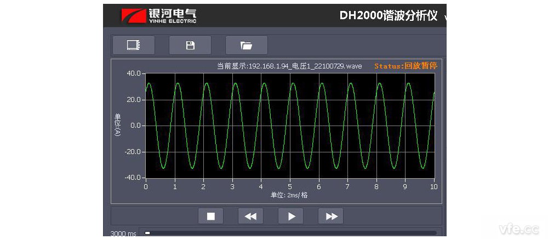Click the 10 tick label on the X axis

click(434, 187)
